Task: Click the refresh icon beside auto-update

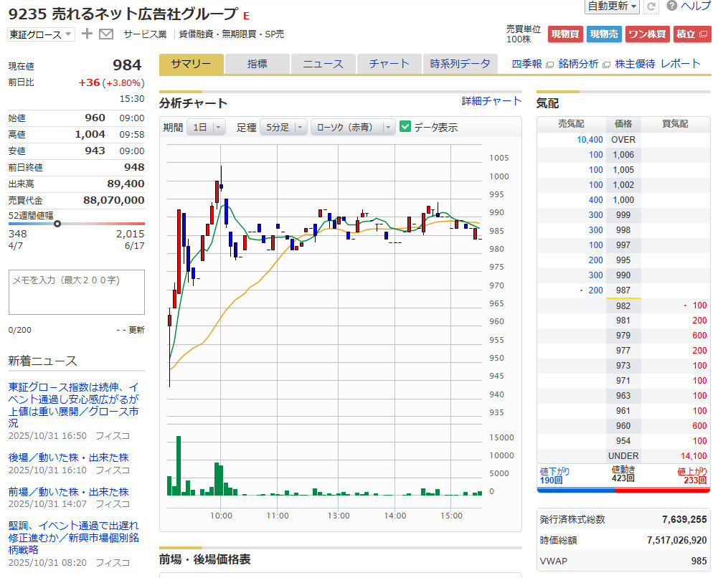Action: coord(651,6)
